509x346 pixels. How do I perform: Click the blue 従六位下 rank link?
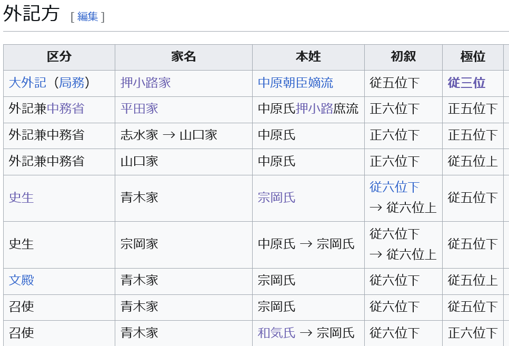(x=394, y=187)
